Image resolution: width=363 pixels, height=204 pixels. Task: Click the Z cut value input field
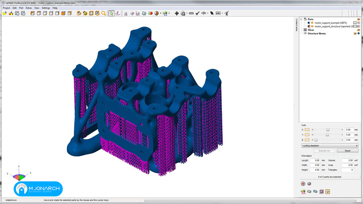point(349,140)
